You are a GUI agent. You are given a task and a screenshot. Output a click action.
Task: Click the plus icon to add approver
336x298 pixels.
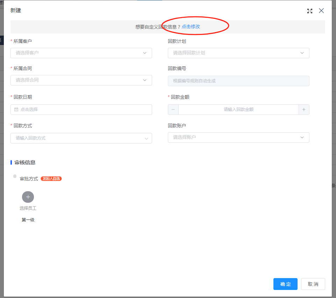click(28, 197)
